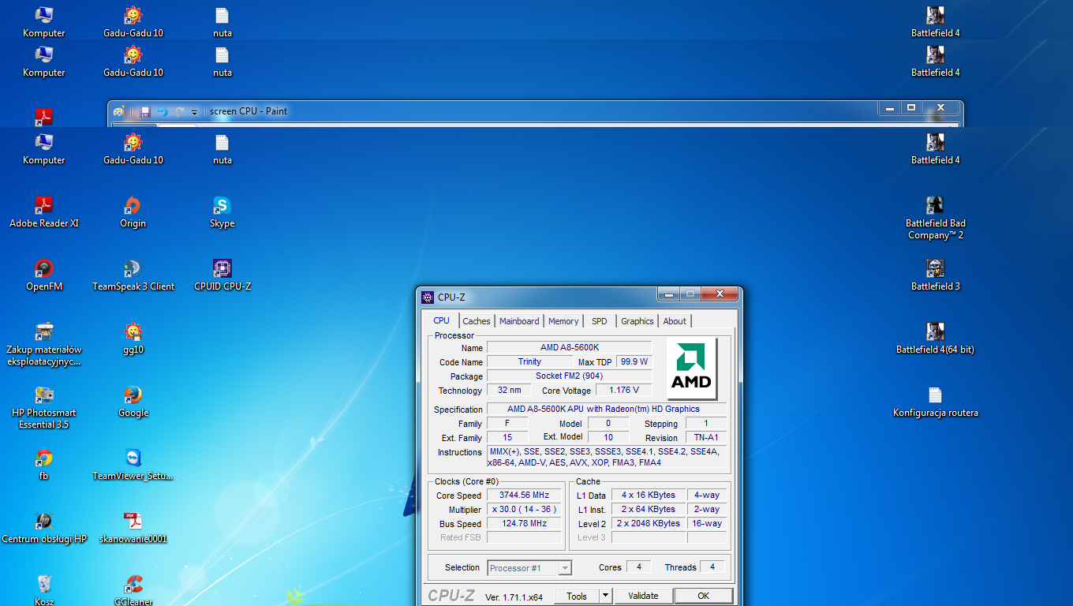Open the Tools dropdown arrow in CPU-Z
The width and height of the screenshot is (1073, 606).
pyautogui.click(x=605, y=596)
